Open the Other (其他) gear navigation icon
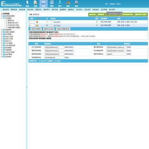149x149 pixels. click(76, 4)
